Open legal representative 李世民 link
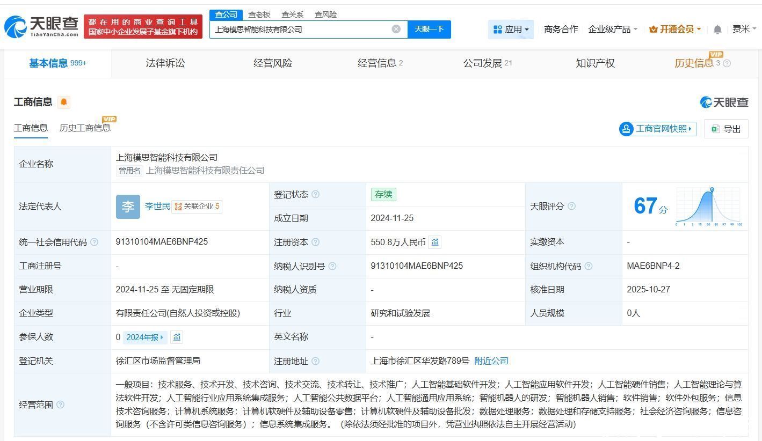 click(x=157, y=206)
